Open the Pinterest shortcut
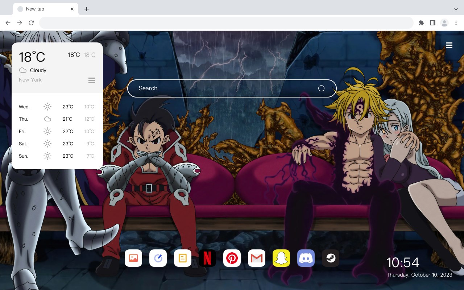Viewport: 464px width, 290px height. coord(232,258)
